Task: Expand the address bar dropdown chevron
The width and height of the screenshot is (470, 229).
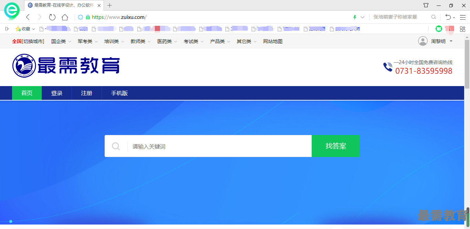Action: tap(362, 17)
